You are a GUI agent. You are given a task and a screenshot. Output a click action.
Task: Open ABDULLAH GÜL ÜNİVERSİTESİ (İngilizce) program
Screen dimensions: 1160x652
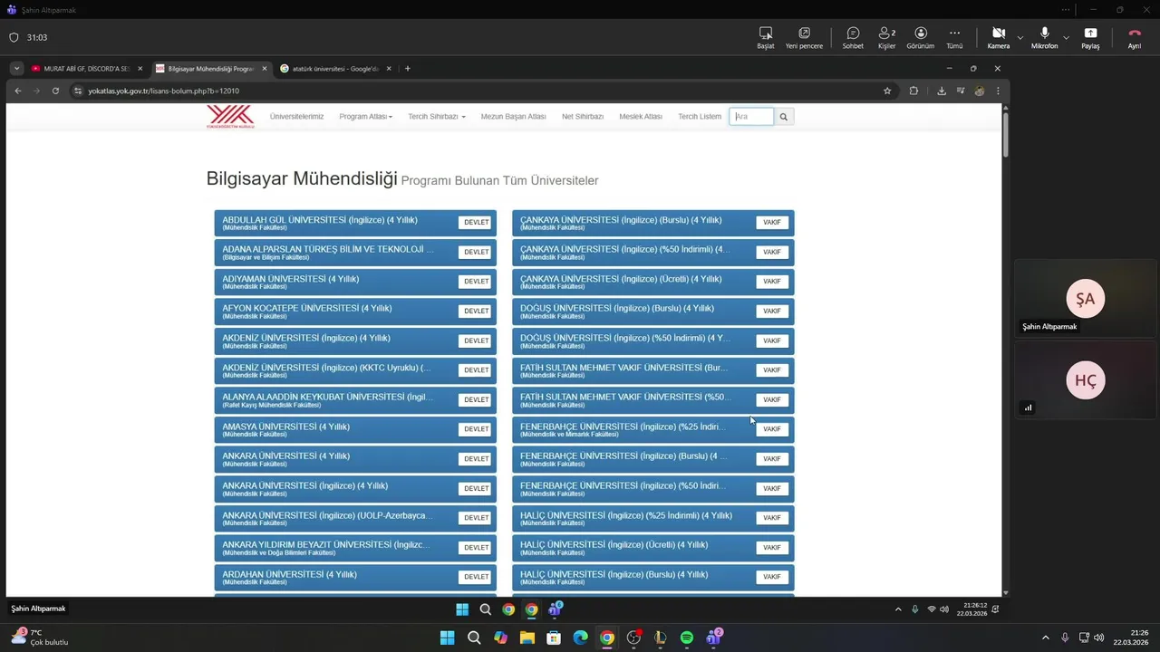tap(355, 223)
